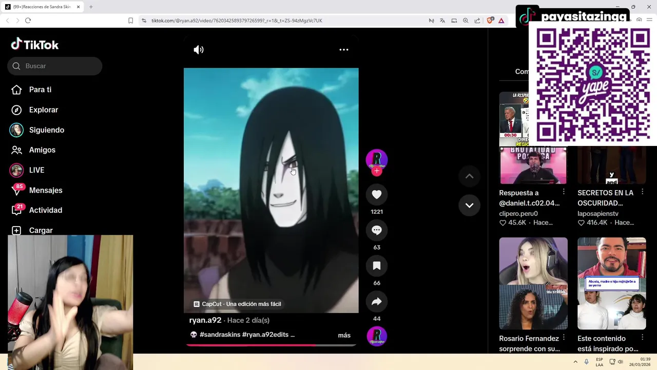Open options for 'Rosario Fernandez sorprende' video
Screen dimensions: 657x370
564,338
